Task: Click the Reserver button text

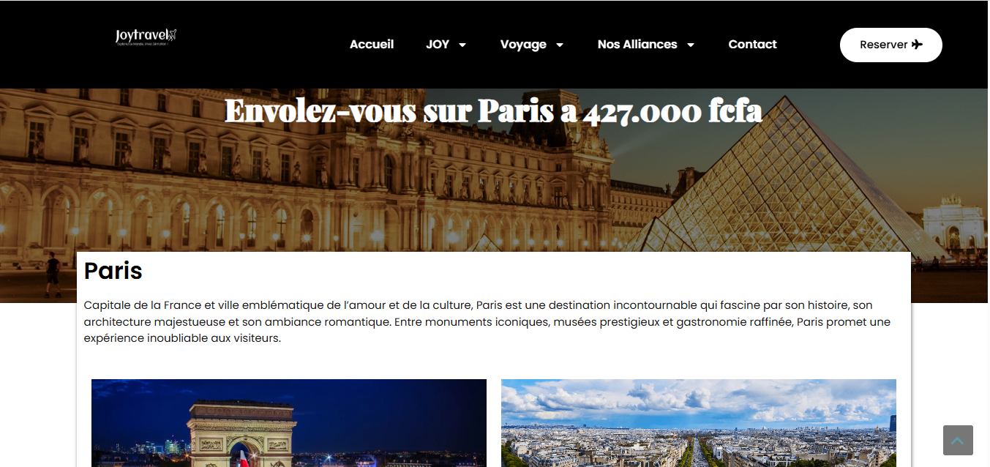Action: point(883,45)
